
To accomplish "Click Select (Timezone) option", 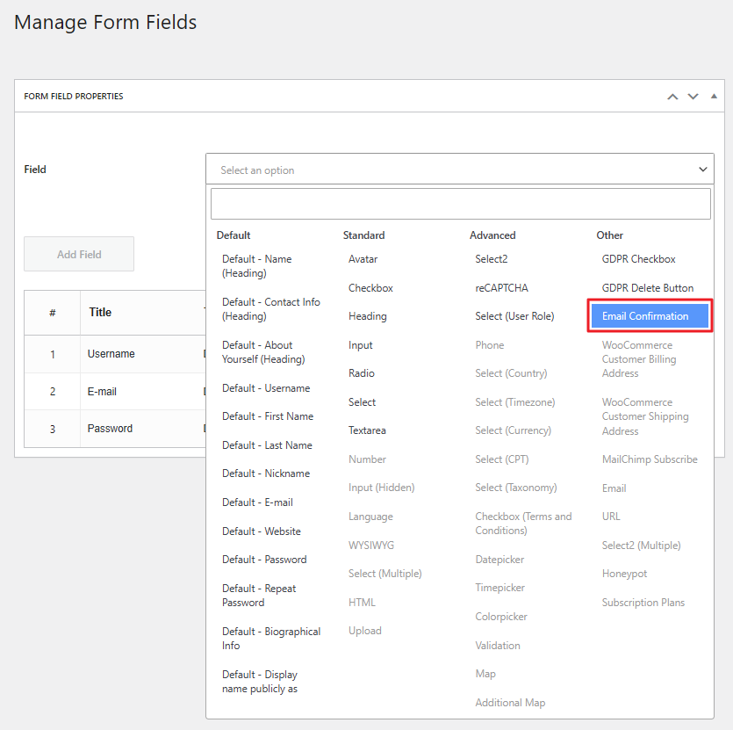I will (514, 402).
